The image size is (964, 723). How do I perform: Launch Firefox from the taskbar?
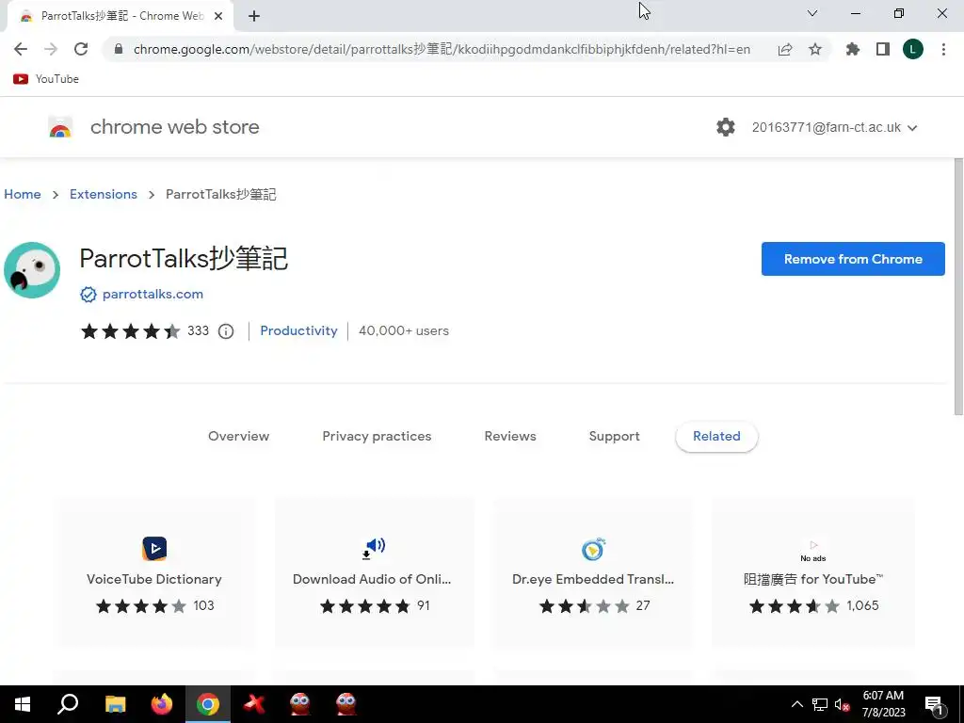[162, 704]
